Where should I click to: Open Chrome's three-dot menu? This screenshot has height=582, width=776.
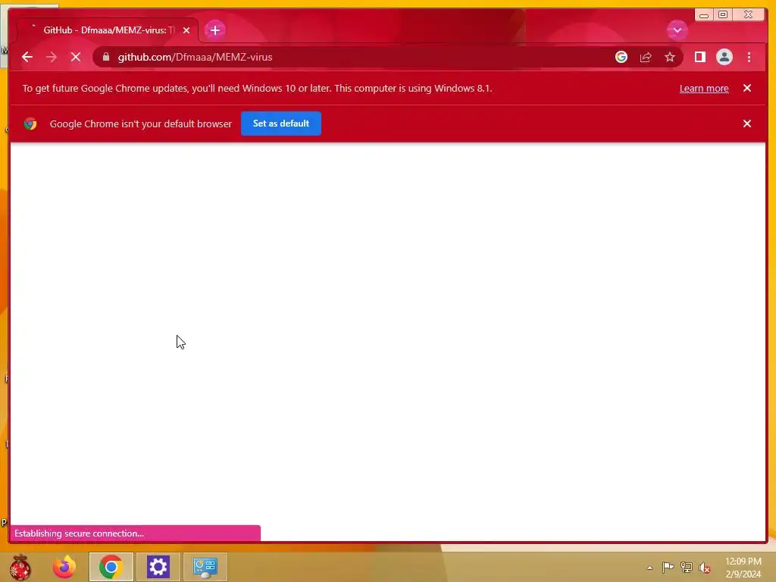coord(749,57)
